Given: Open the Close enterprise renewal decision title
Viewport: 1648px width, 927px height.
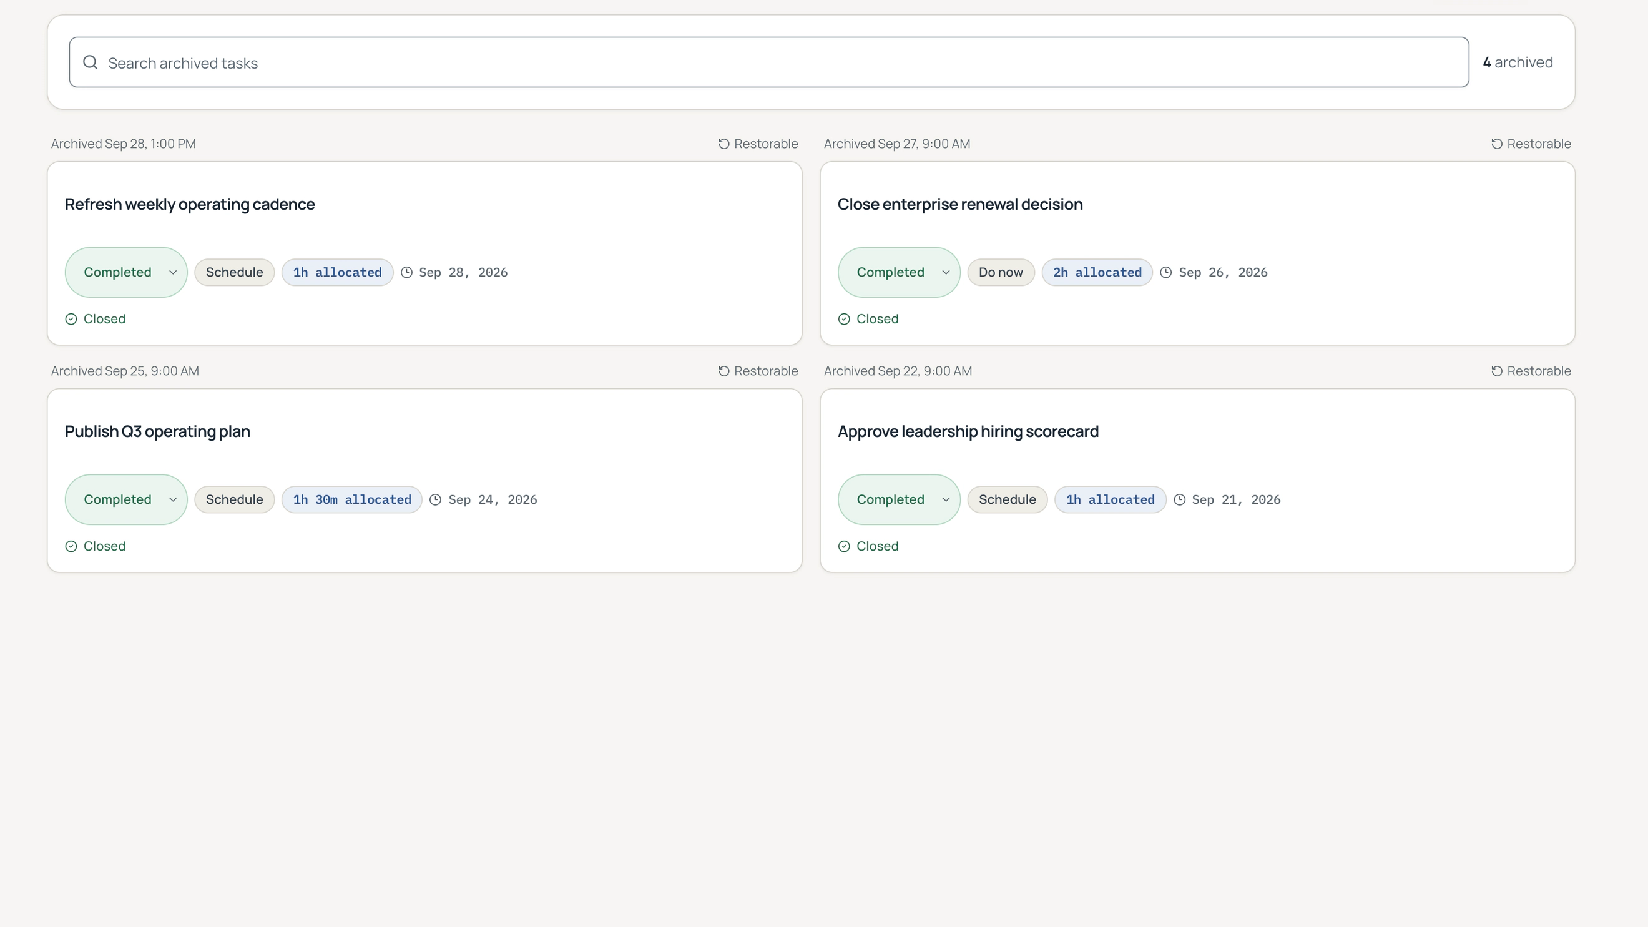Looking at the screenshot, I should tap(959, 205).
